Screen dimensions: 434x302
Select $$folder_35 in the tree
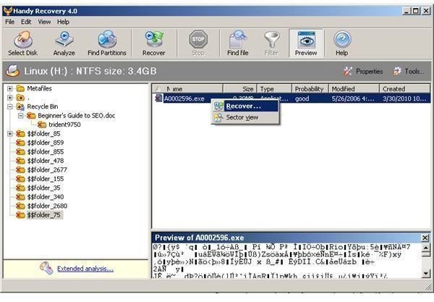[x=43, y=188]
